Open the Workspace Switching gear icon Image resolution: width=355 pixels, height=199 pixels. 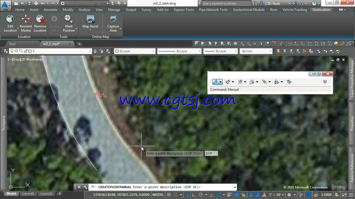click(x=289, y=195)
